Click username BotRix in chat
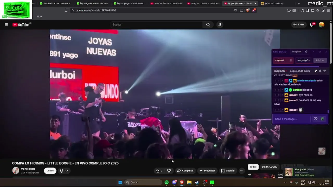Image resolution: width=333 pixels, height=187 pixels. pyautogui.click(x=297, y=90)
